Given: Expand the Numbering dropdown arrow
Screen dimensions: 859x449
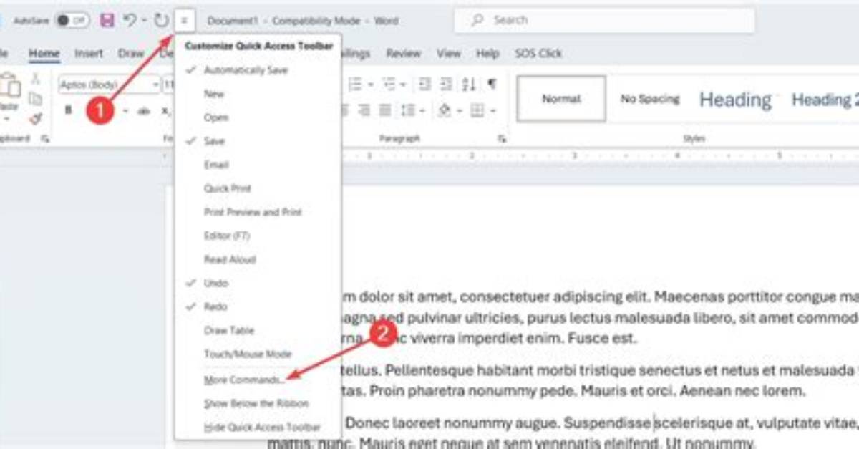Looking at the screenshot, I should coord(370,85).
